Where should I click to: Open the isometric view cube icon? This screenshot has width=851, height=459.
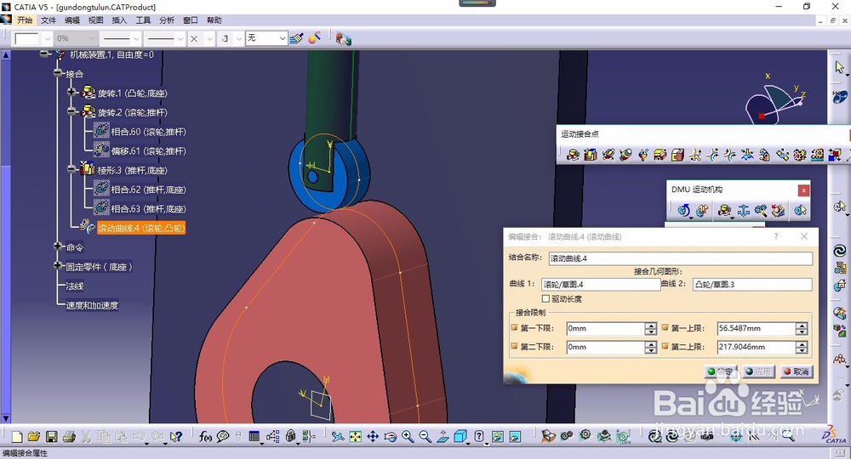460,437
